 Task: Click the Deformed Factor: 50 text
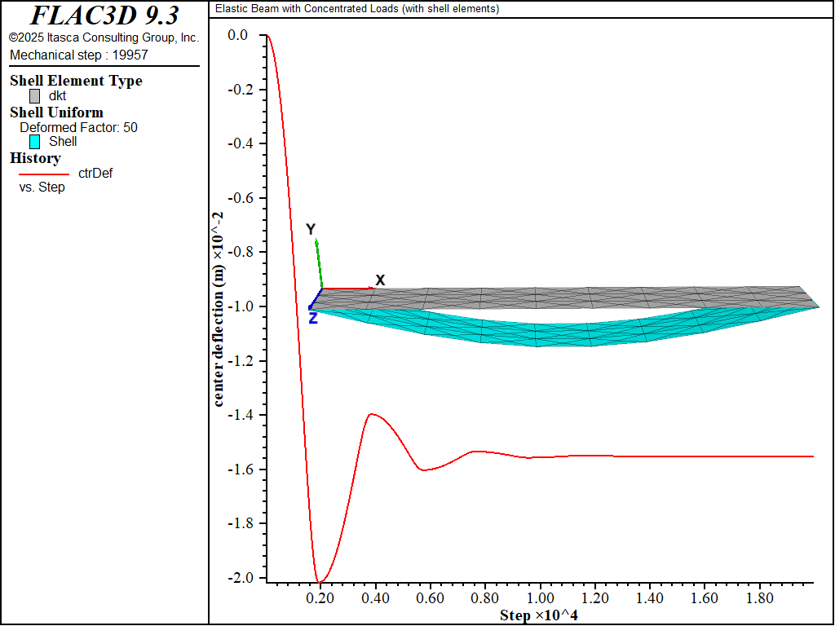coord(78,127)
